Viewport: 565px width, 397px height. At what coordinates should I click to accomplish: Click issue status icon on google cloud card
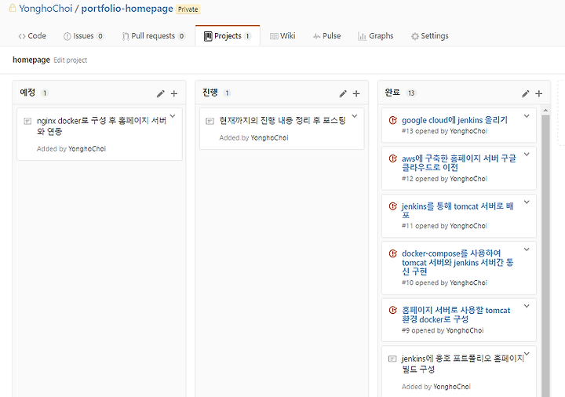[393, 120]
